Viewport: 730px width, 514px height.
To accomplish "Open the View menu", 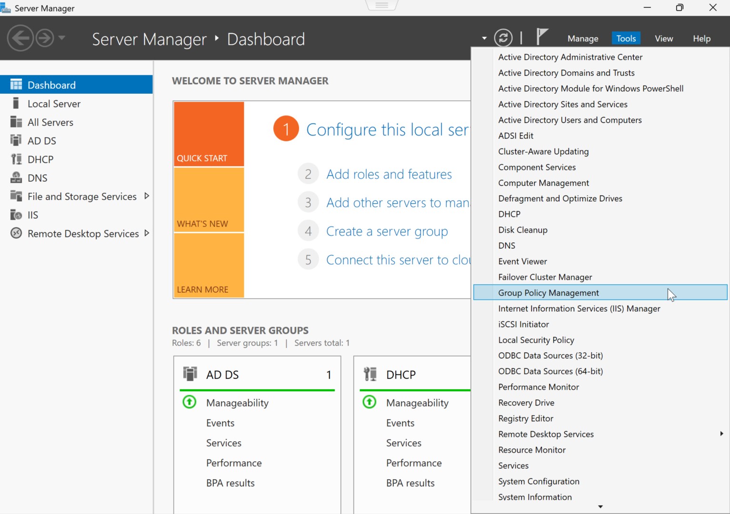I will tap(664, 39).
